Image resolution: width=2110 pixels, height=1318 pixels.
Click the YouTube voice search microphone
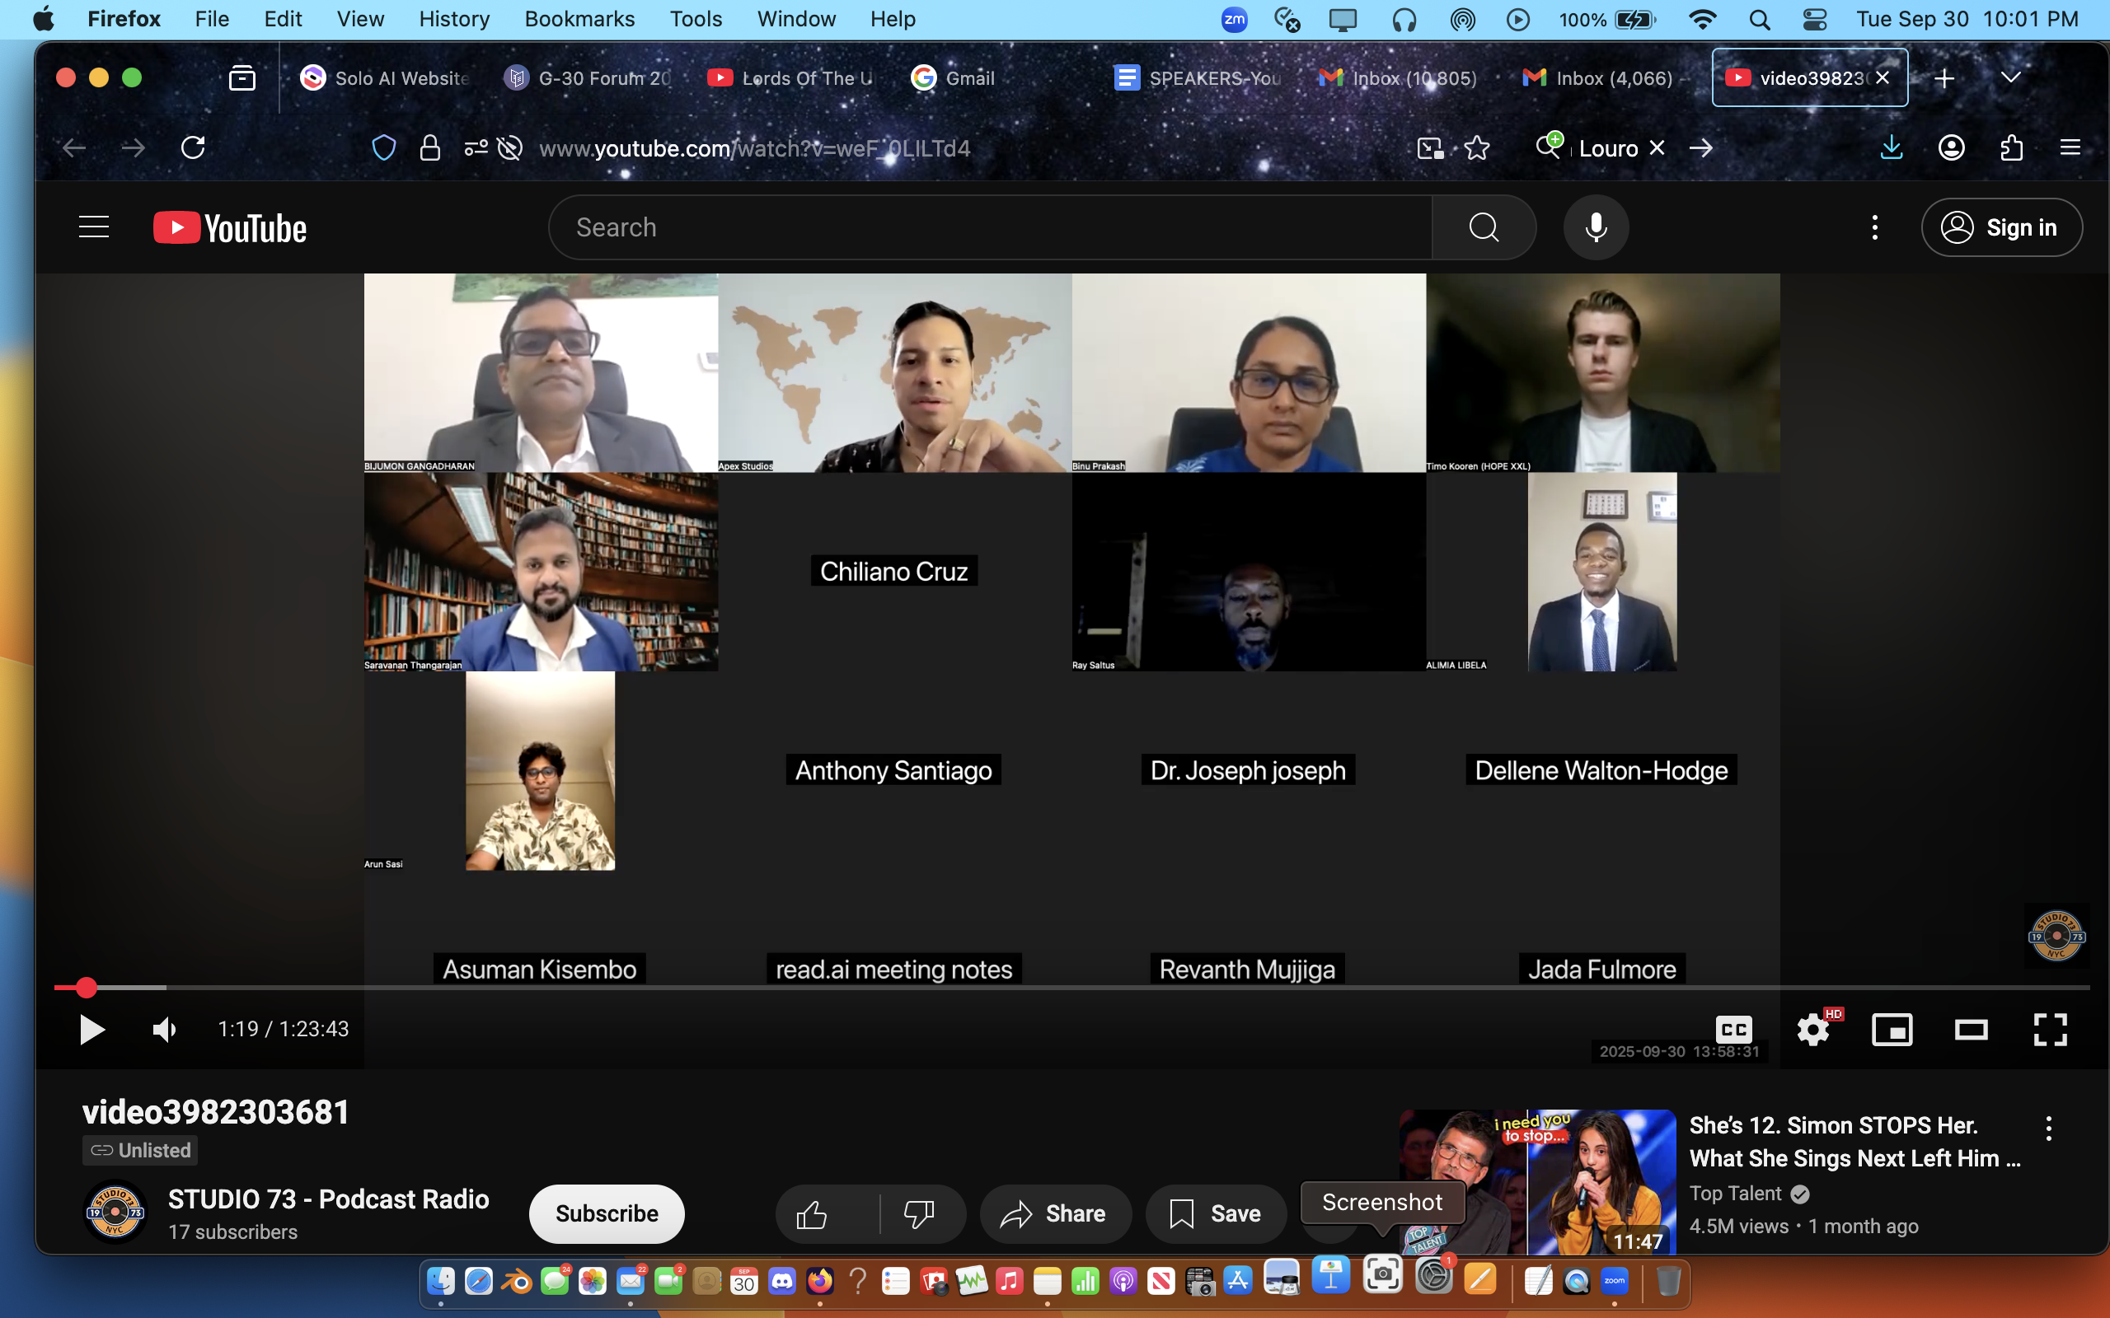coord(1596,227)
